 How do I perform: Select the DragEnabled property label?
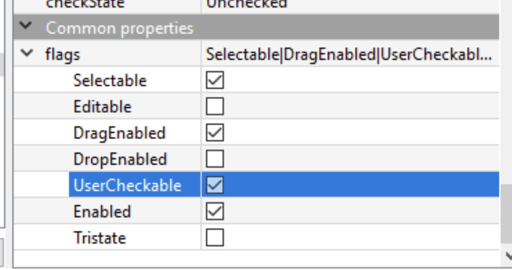click(119, 133)
